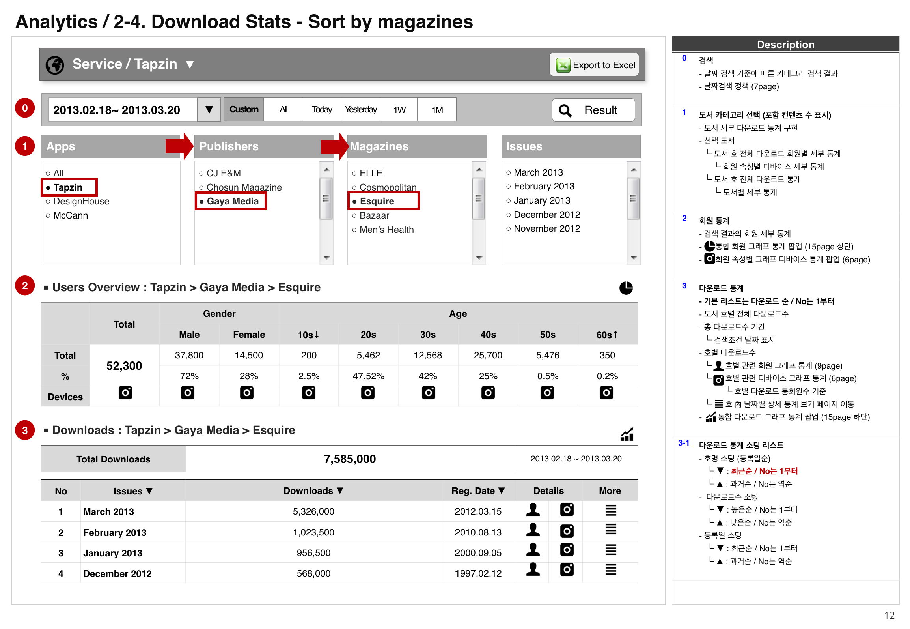Open More list icon for December 2012
This screenshot has width=910, height=629.
(x=611, y=569)
